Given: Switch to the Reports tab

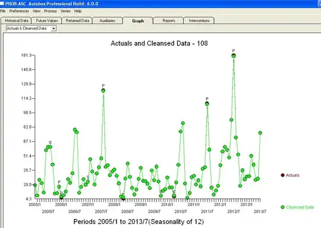Looking at the screenshot, I should 169,21.
